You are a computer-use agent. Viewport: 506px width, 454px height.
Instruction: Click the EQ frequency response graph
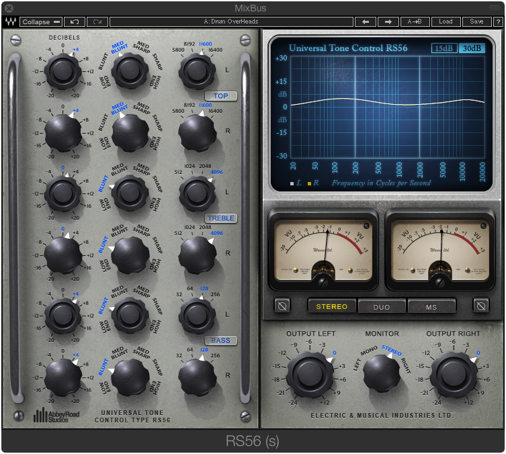click(x=388, y=107)
